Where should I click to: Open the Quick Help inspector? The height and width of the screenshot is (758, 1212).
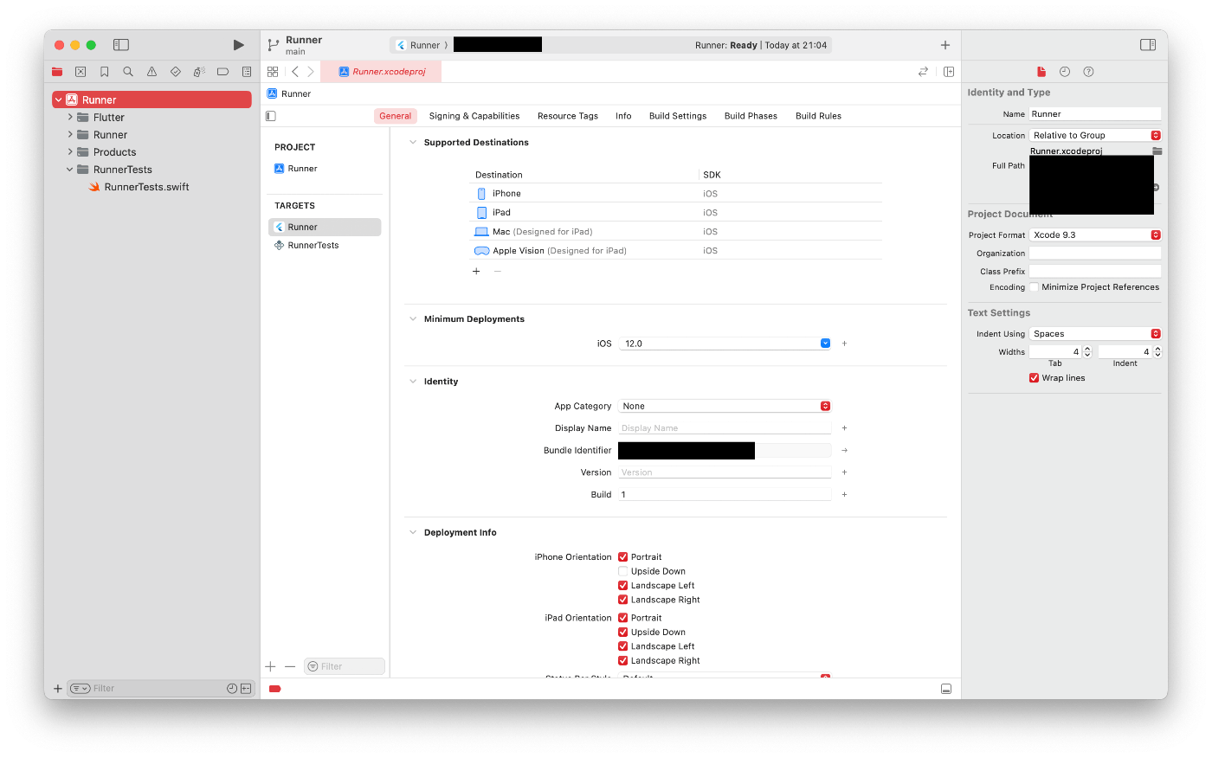(x=1088, y=72)
